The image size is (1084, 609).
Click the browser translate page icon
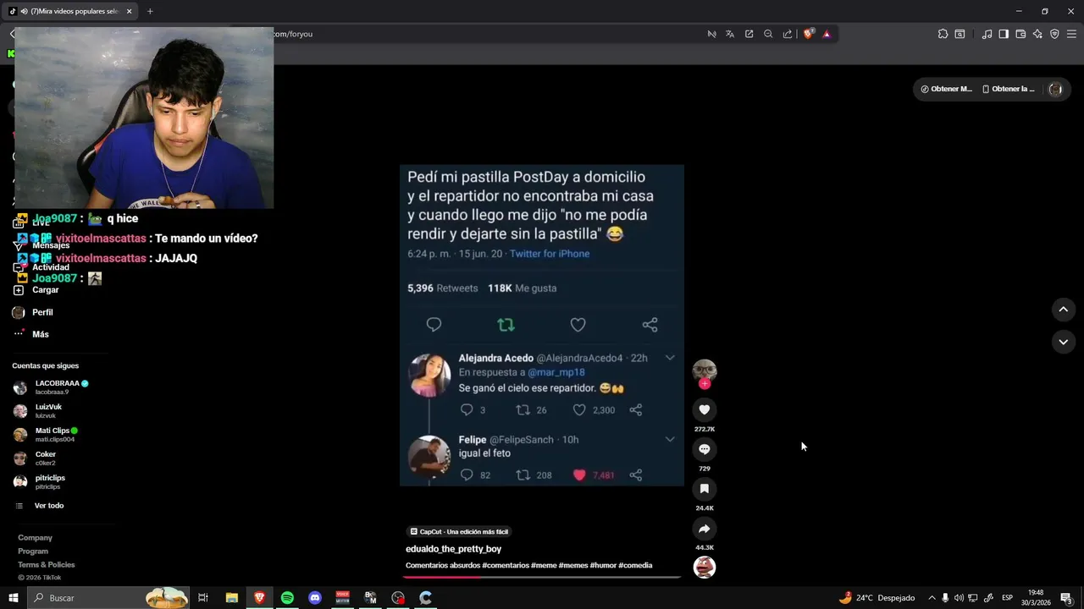point(730,34)
